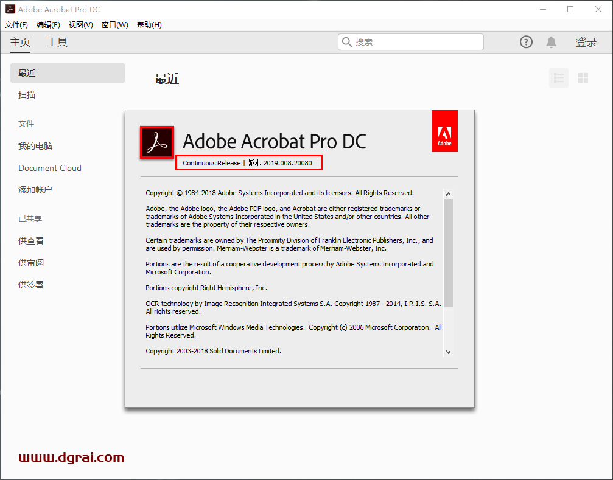613x480 pixels.
Task: Open 供审阅 shared list
Action: tap(31, 263)
